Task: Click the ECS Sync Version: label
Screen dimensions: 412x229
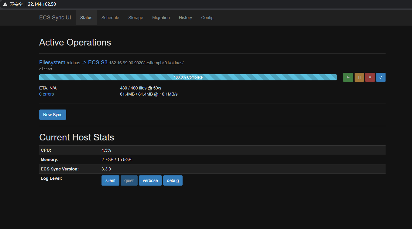Action: [x=60, y=169]
